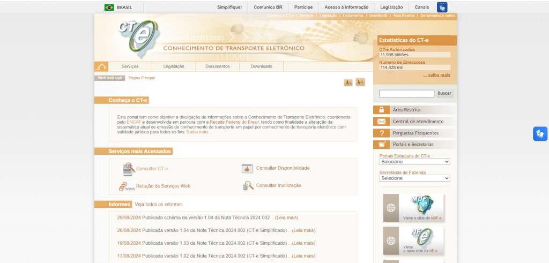
Task: Click Portais e Secretarias sidebar label
Action: click(413, 145)
